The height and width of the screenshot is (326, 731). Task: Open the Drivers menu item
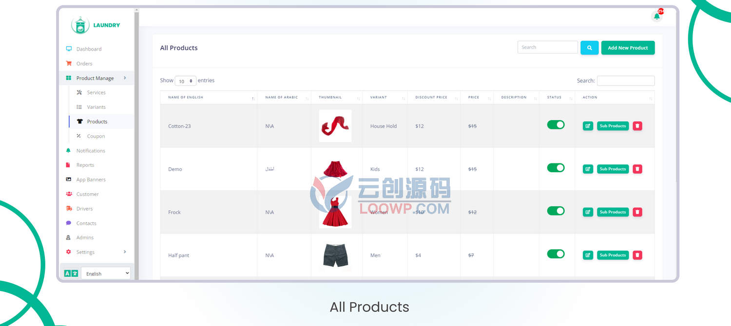pyautogui.click(x=84, y=209)
